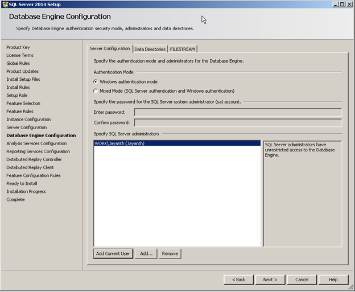Switch to the Server Configuration tab
Screen dimensions: 355x292
[110, 48]
